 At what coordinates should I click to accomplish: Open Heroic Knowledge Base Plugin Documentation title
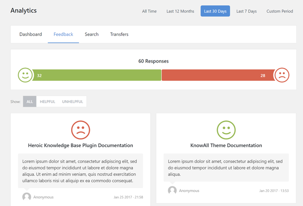point(81,146)
